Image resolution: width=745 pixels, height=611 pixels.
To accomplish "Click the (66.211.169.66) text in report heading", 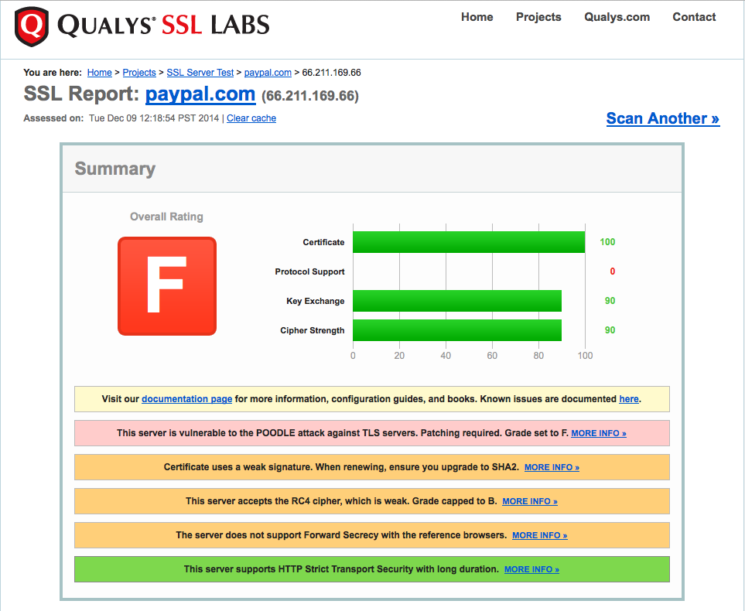I will [310, 96].
